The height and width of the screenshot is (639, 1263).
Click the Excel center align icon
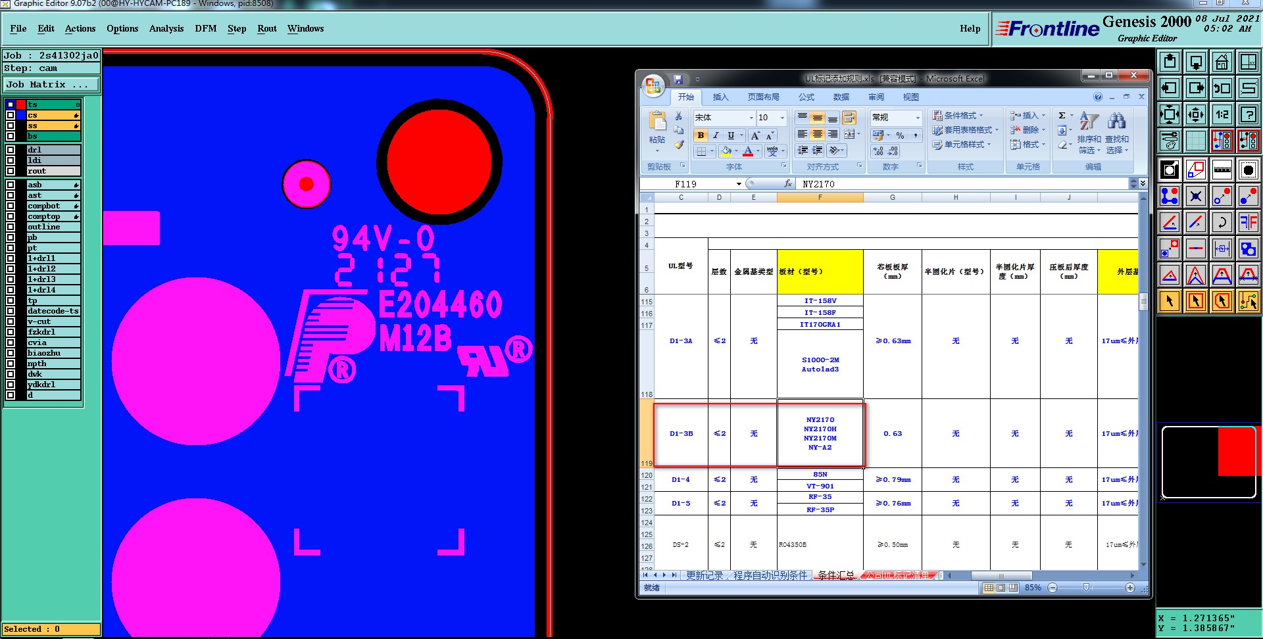[817, 134]
